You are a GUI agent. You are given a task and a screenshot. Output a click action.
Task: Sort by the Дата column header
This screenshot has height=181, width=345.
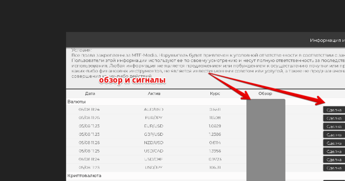click(90, 94)
